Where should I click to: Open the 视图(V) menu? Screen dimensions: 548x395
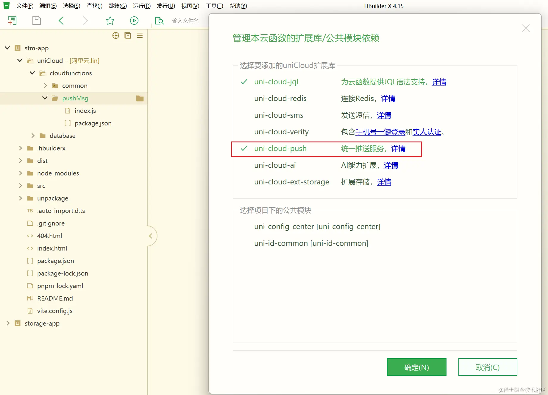(190, 6)
